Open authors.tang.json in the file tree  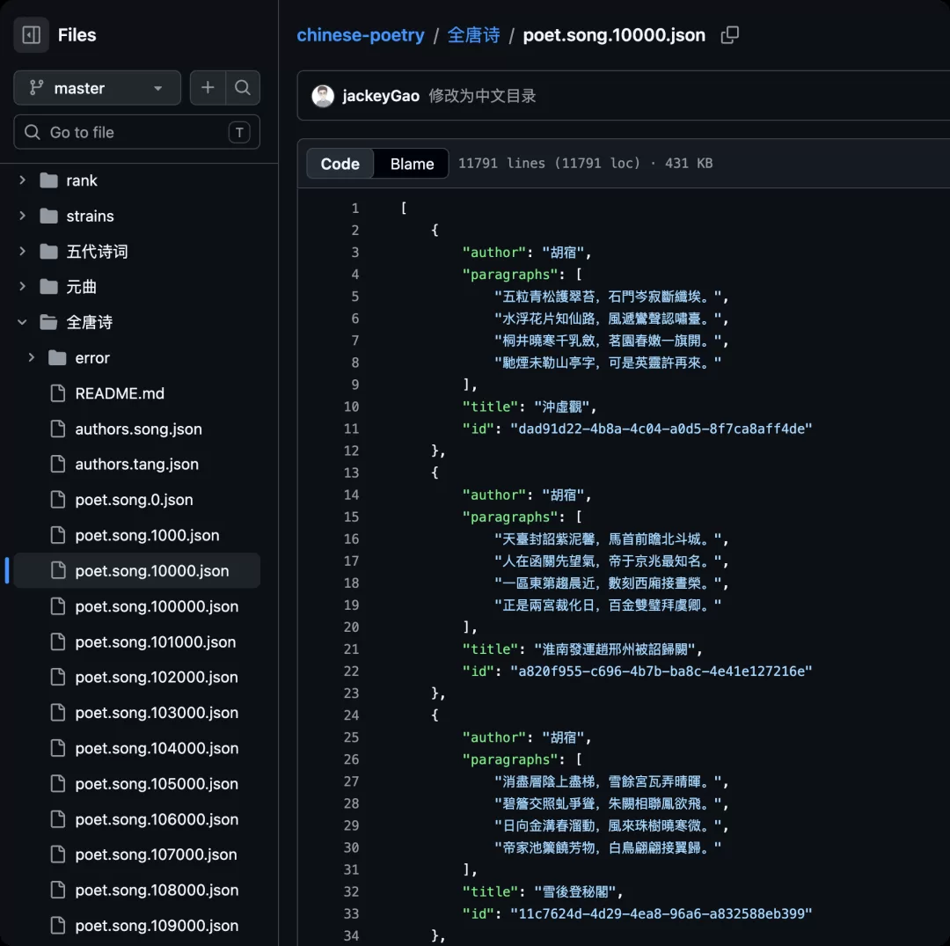pos(137,465)
